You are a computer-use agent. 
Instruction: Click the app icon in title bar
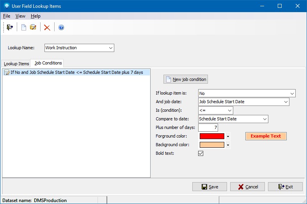coord(6,6)
